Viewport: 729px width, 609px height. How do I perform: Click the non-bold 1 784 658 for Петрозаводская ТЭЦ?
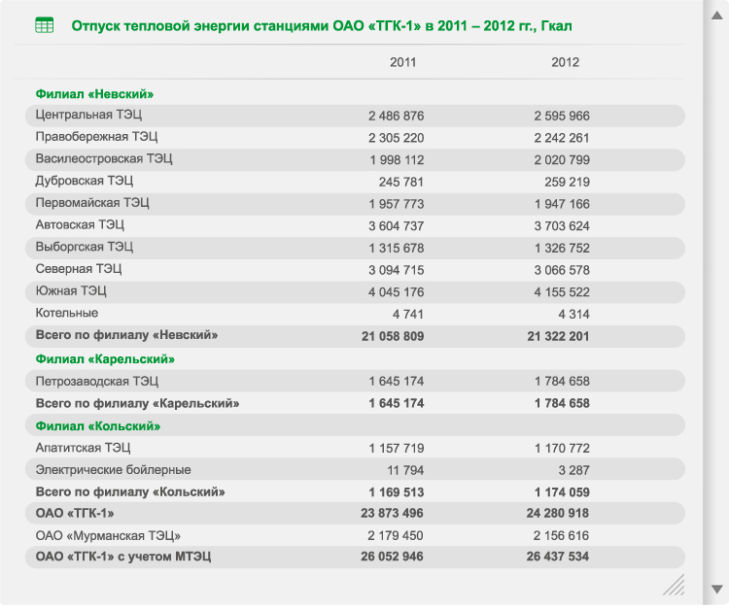[562, 382]
